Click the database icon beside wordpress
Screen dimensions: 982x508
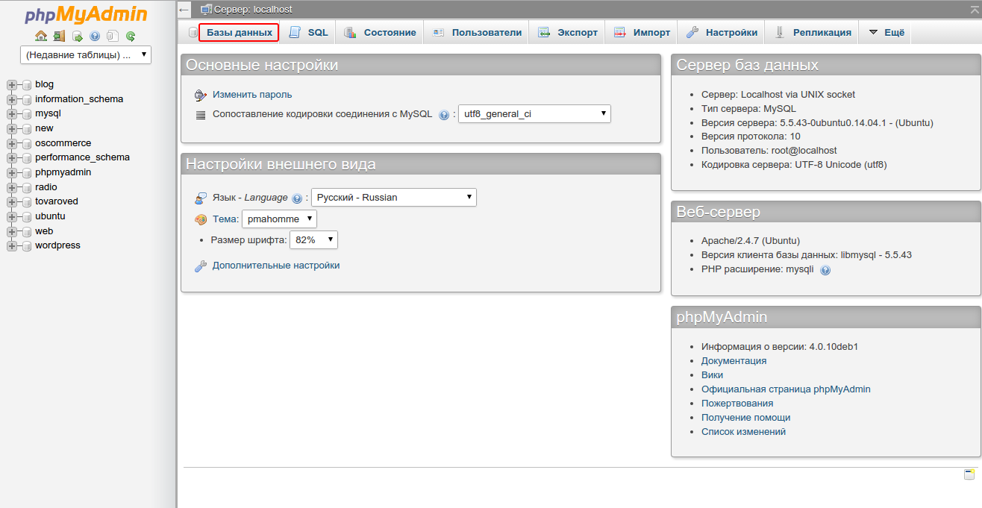click(27, 245)
